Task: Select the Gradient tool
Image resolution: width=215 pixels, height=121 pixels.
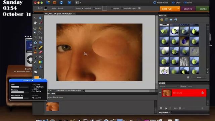Action: 40,62
